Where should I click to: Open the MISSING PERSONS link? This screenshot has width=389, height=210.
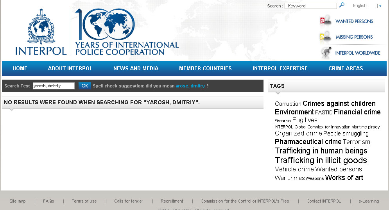pos(354,37)
